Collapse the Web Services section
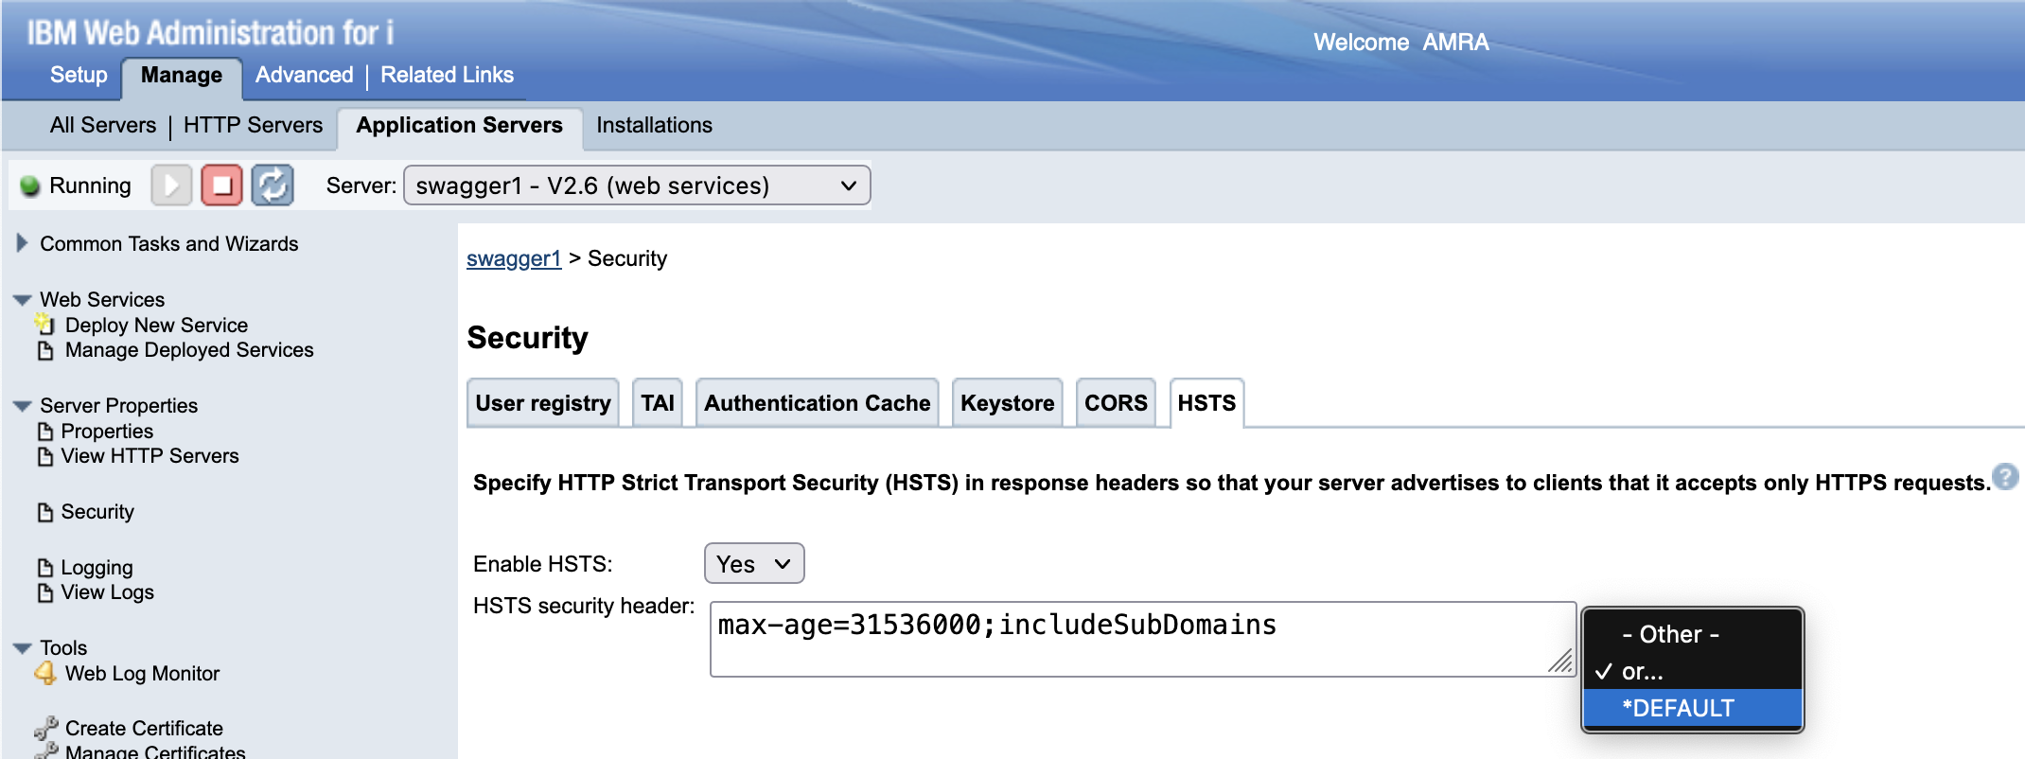The width and height of the screenshot is (2025, 759). click(23, 300)
